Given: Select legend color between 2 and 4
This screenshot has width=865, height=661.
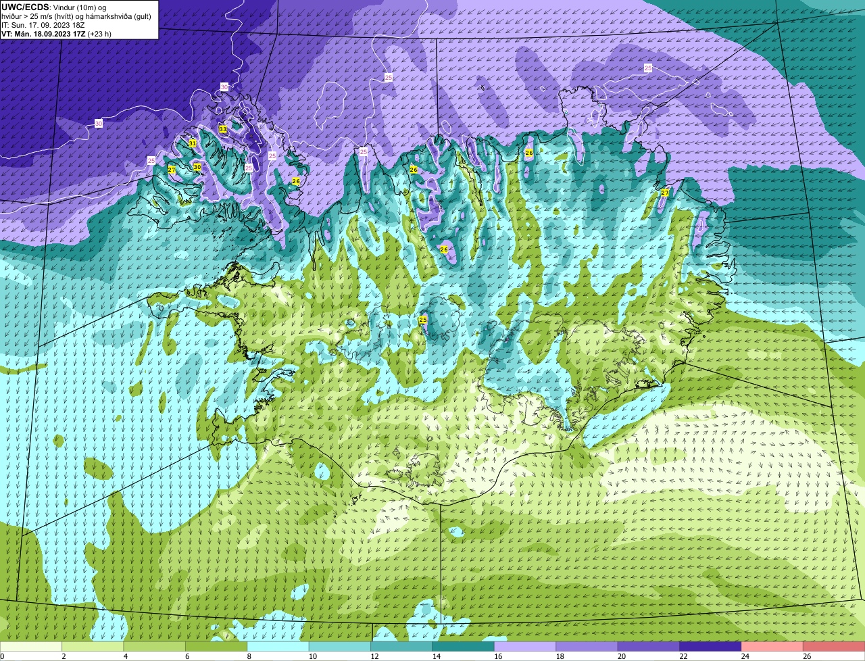Looking at the screenshot, I should click(x=93, y=646).
